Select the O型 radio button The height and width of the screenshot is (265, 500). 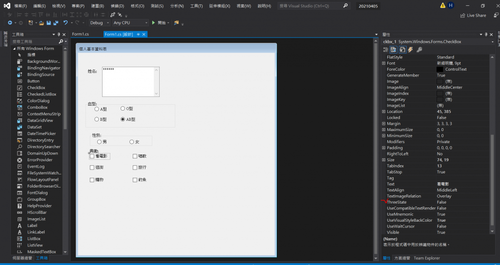(x=123, y=109)
